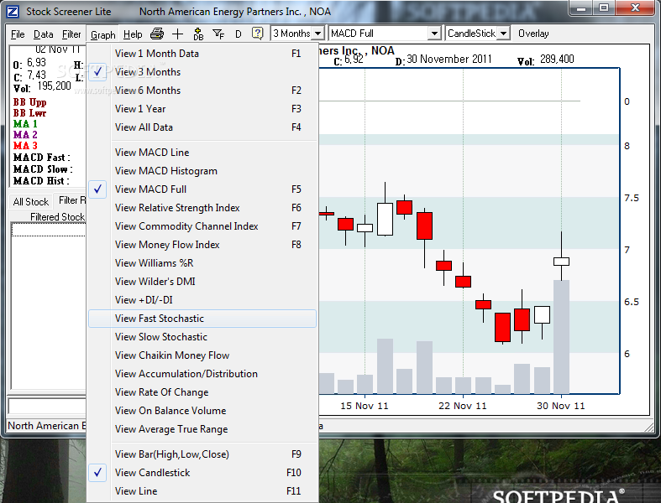This screenshot has height=503, width=661.
Task: Choose View Fast Stochastic
Action: (202, 319)
